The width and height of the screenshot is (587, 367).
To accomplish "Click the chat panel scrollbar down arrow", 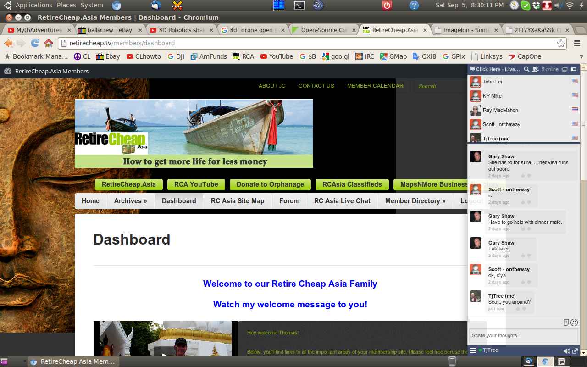I will pos(583,353).
